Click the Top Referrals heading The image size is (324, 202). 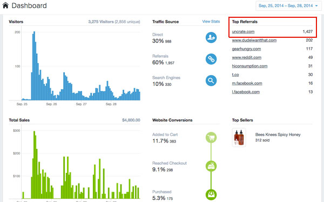[245, 22]
